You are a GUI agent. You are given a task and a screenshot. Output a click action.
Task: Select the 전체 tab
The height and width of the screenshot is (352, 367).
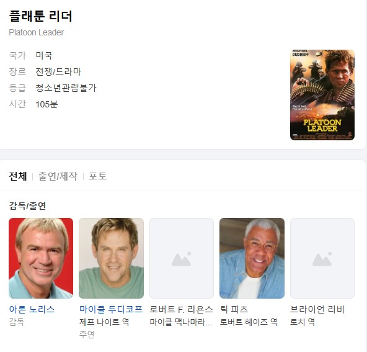18,176
